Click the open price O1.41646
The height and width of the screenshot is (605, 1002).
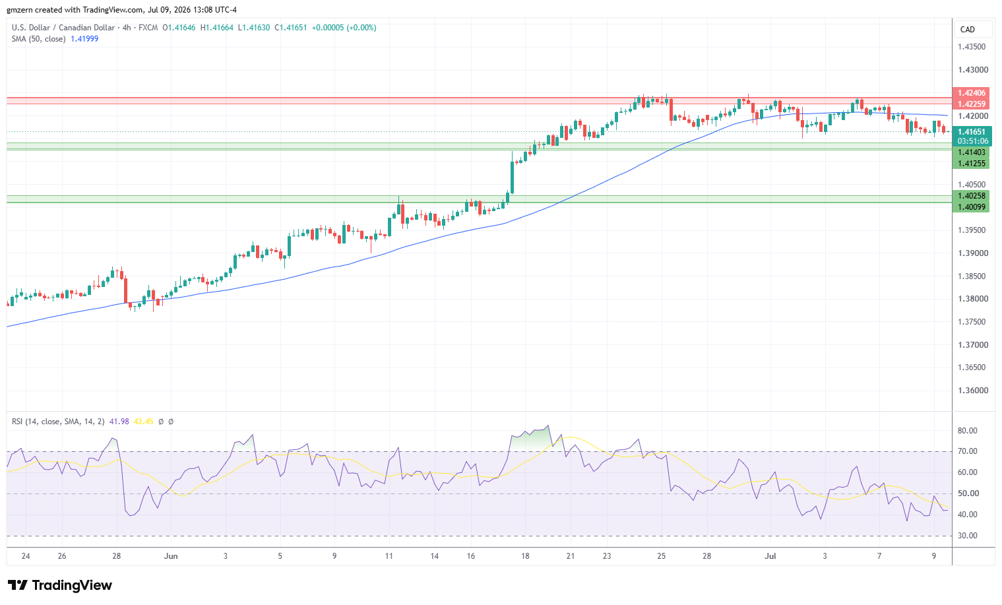coord(179,28)
